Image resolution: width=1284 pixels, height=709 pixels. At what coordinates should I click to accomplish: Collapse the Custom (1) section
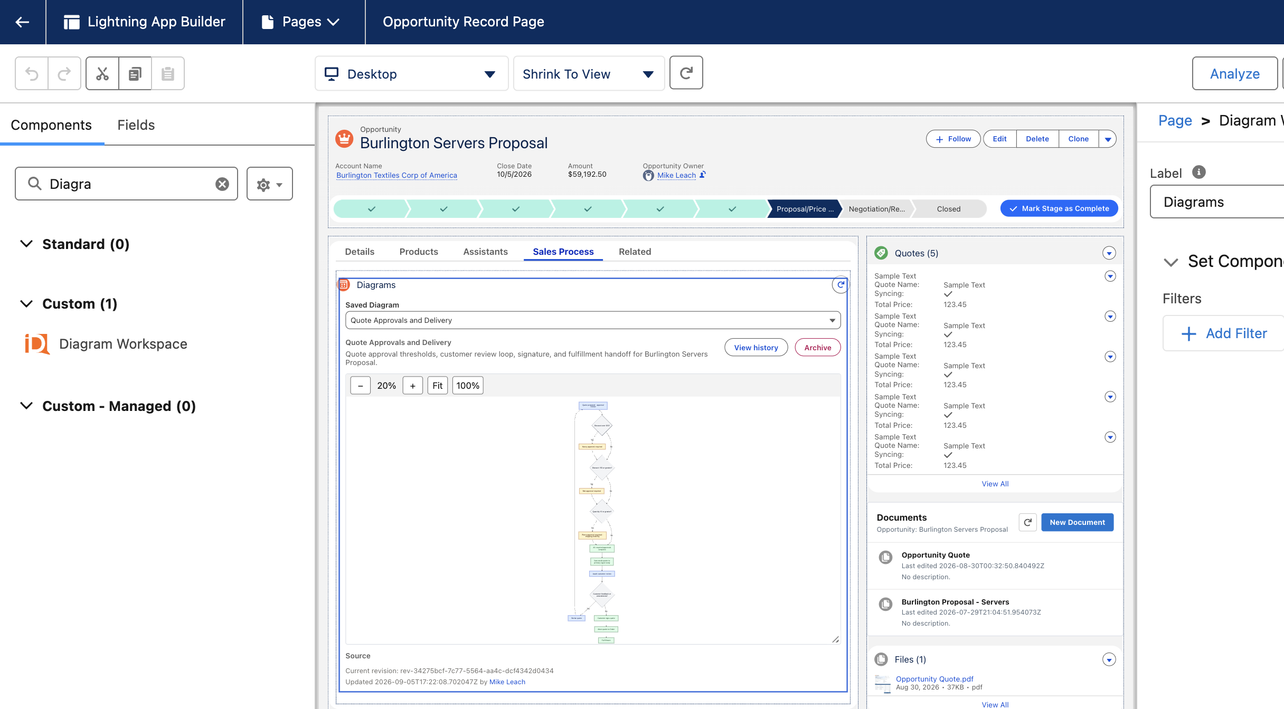pos(26,303)
